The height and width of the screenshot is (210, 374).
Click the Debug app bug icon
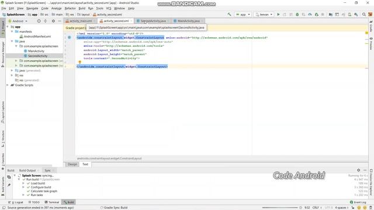point(297,15)
